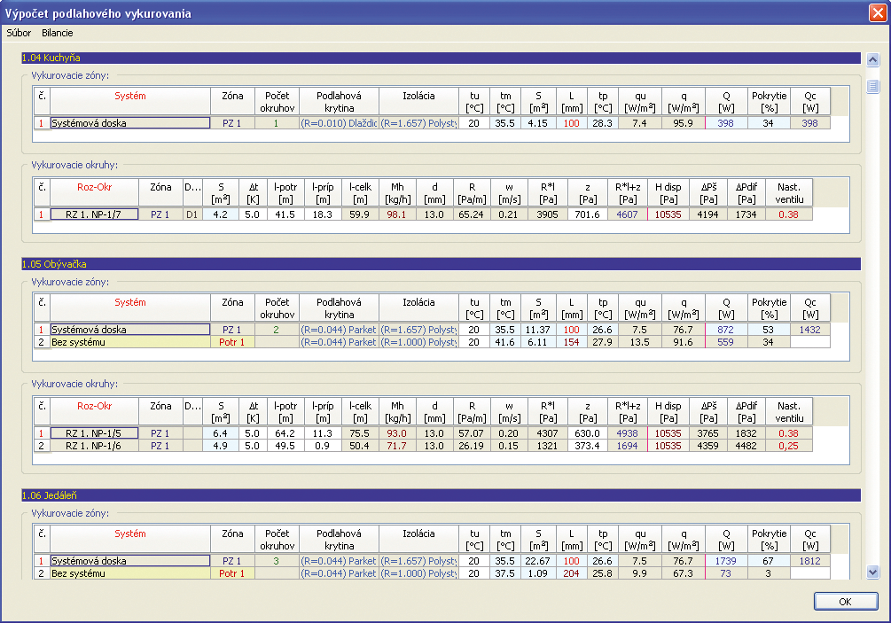Select the 1.06 Jedáleň room header
The height and width of the screenshot is (623, 891).
(441, 495)
